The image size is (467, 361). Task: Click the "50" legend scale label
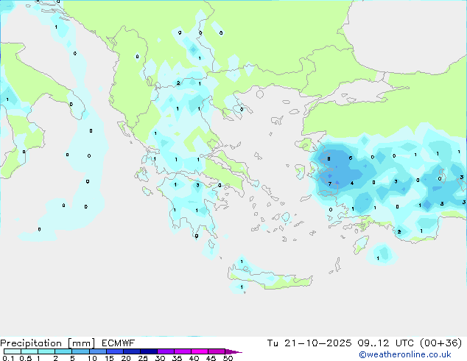[228, 358]
